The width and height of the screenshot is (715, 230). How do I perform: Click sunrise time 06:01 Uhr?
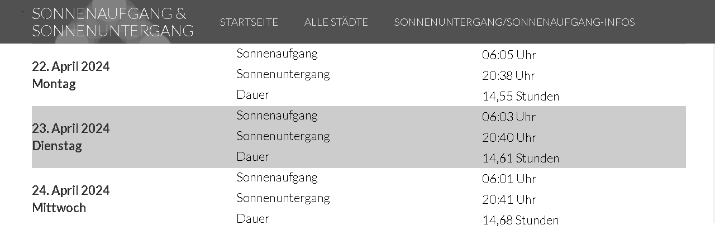coord(508,179)
